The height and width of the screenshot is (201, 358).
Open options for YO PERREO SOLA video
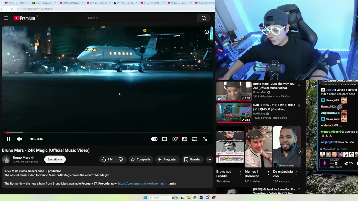click(x=299, y=106)
